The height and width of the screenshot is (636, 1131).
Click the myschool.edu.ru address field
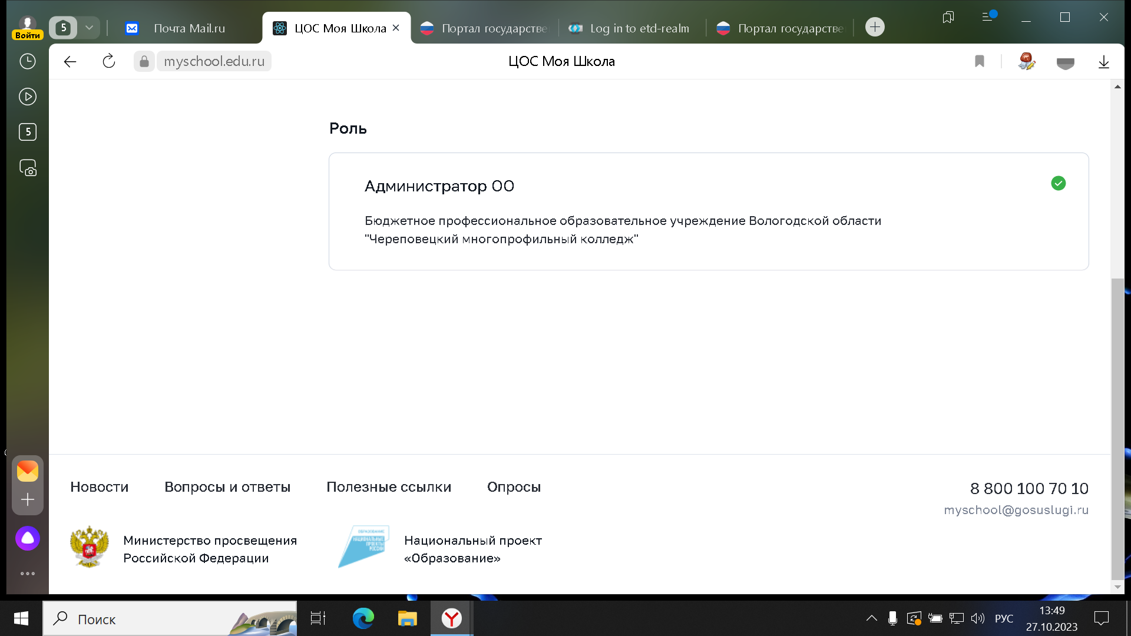click(214, 61)
